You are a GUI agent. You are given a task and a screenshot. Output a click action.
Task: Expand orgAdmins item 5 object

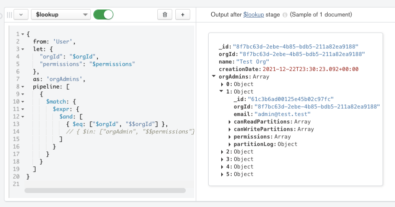tap(222, 174)
